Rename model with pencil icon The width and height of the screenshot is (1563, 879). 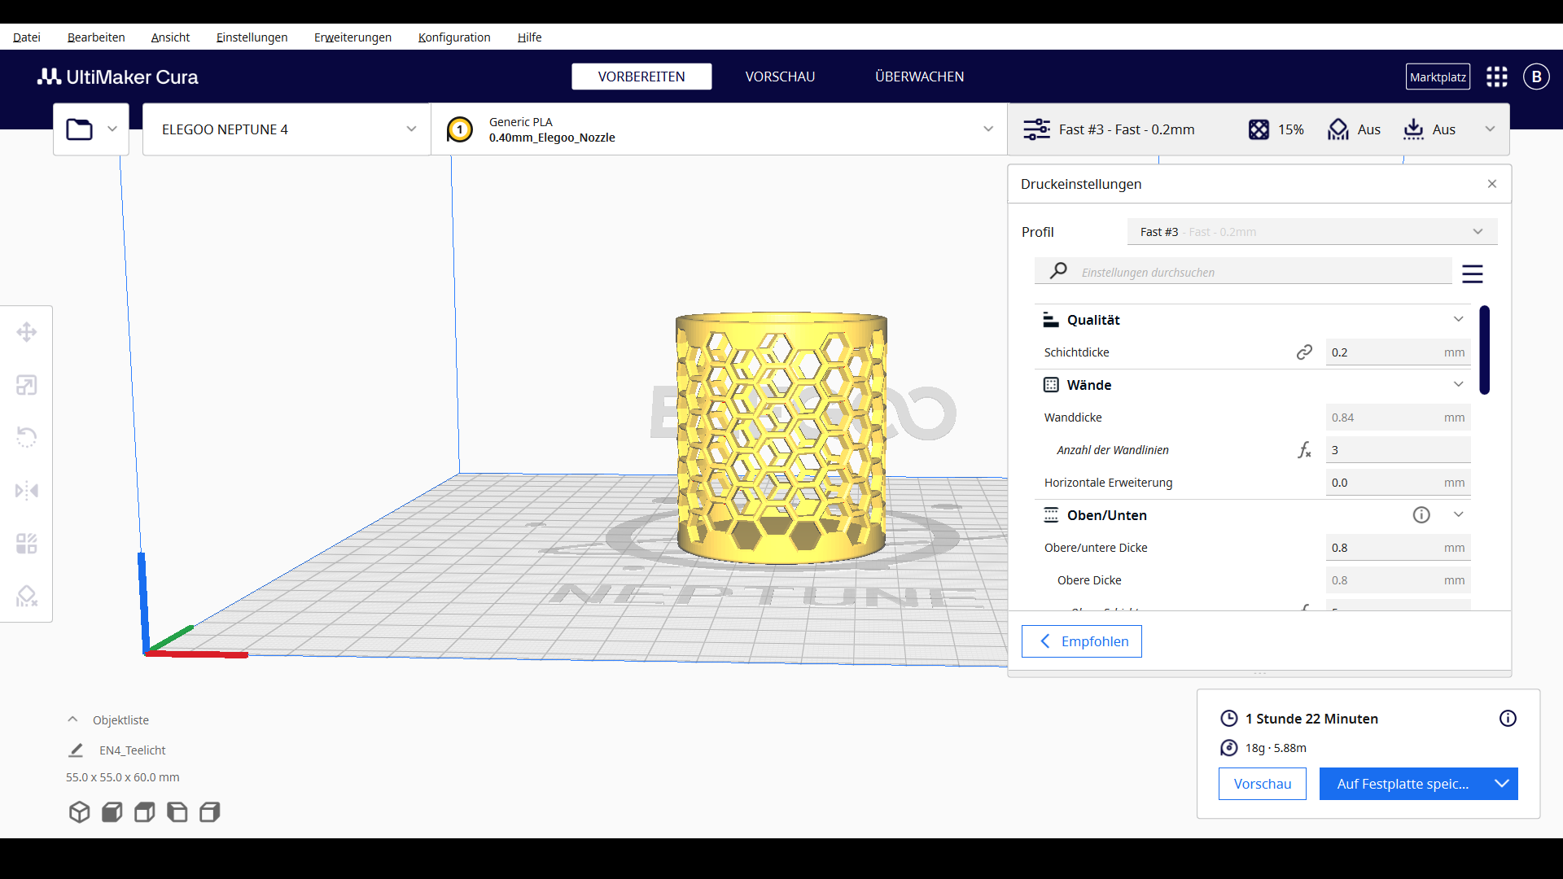76,750
